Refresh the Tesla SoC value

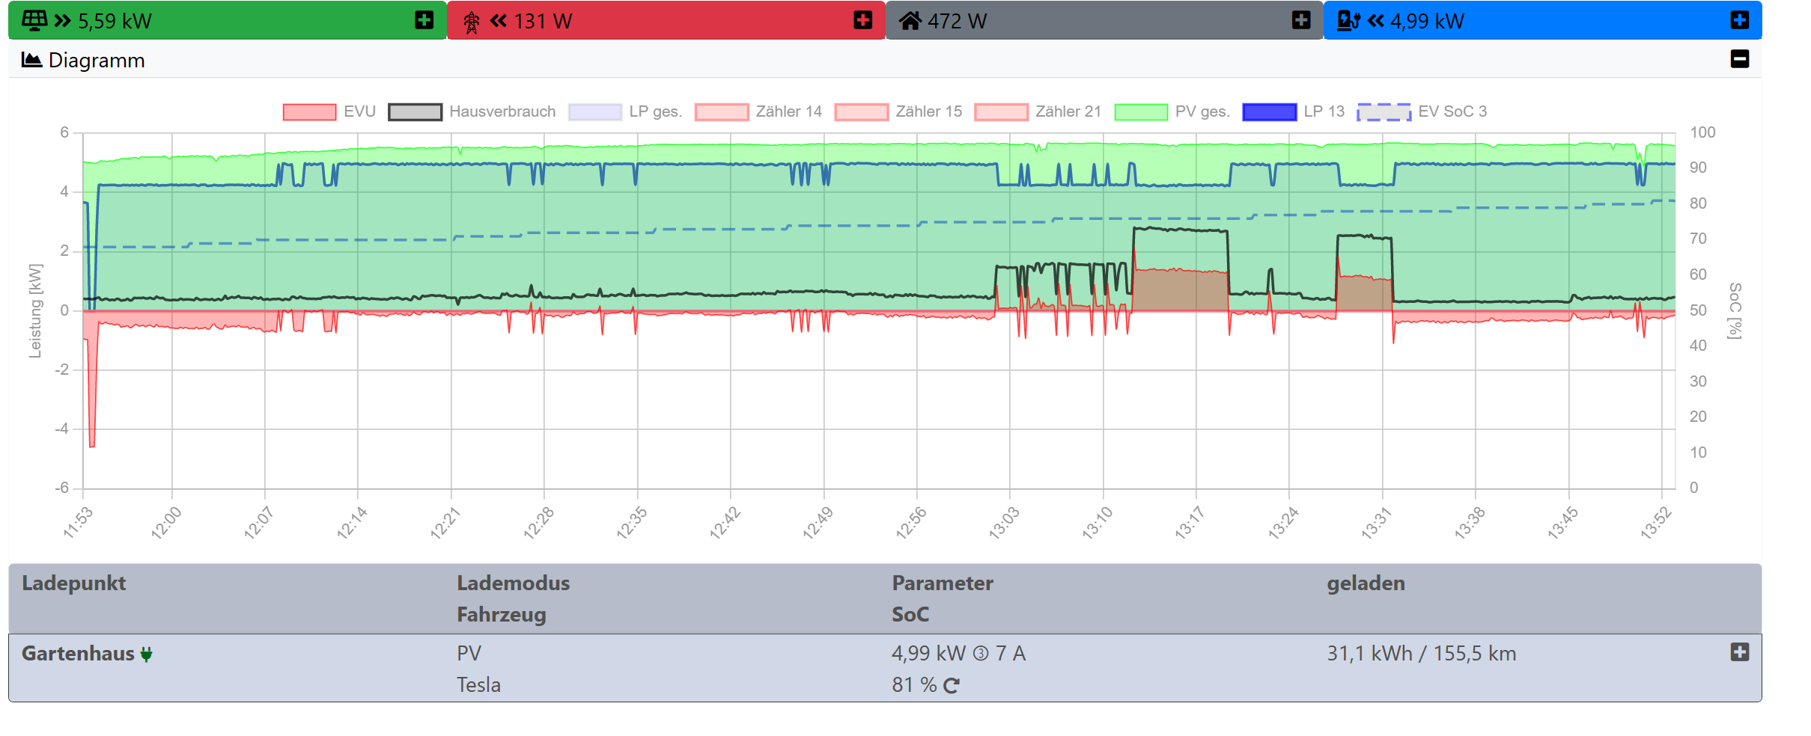coord(952,686)
